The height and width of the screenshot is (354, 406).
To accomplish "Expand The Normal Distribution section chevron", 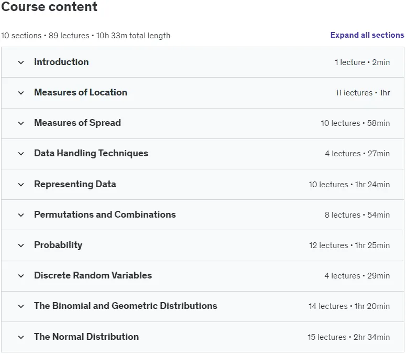I will point(21,337).
